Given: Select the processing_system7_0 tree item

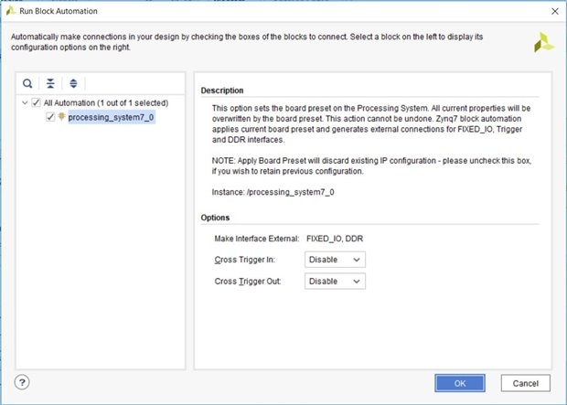Looking at the screenshot, I should click(x=110, y=117).
